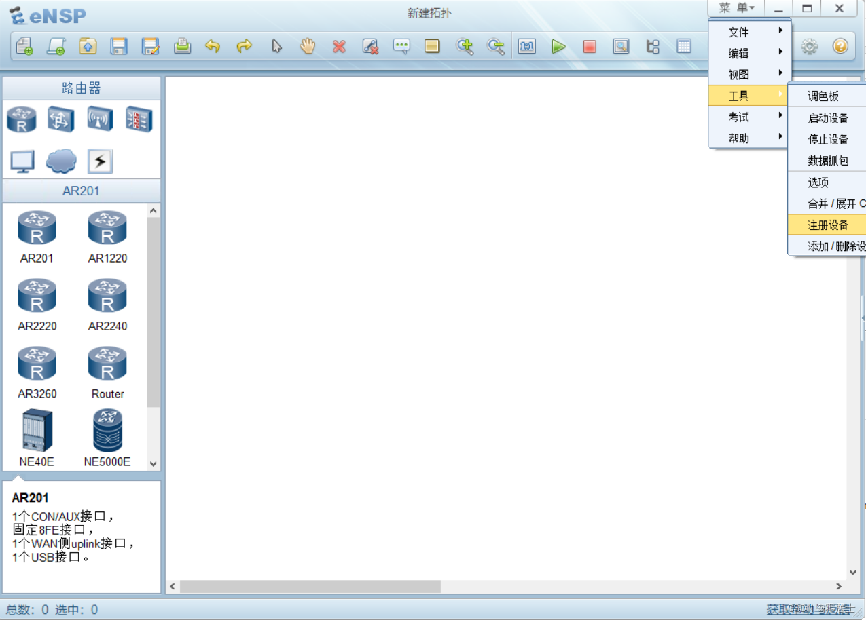Screen dimensions: 866x620
Task: Pick the AR3260 router device
Action: point(37,372)
